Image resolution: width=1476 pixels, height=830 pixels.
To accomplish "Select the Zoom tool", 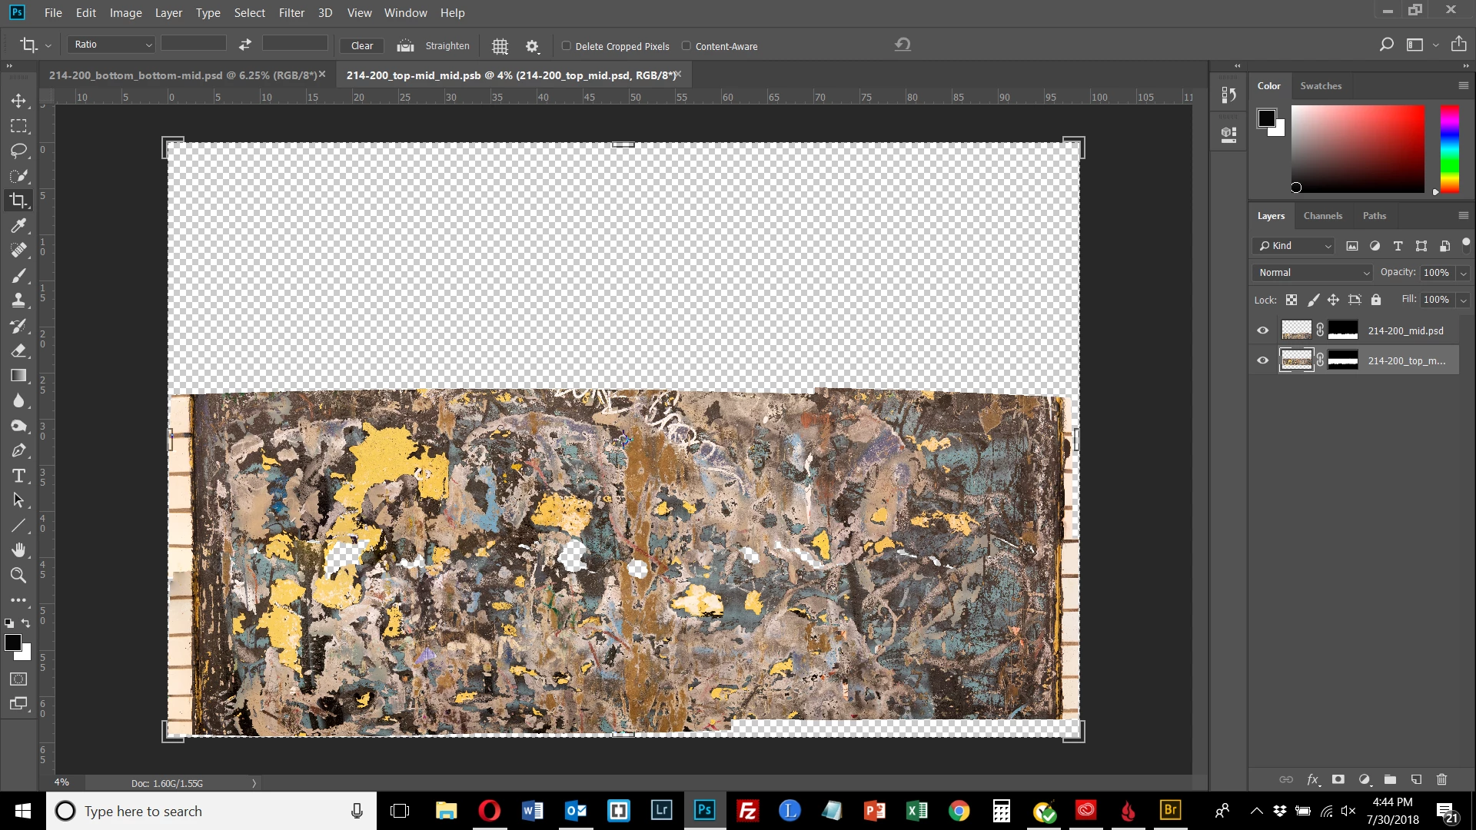I will tap(18, 575).
